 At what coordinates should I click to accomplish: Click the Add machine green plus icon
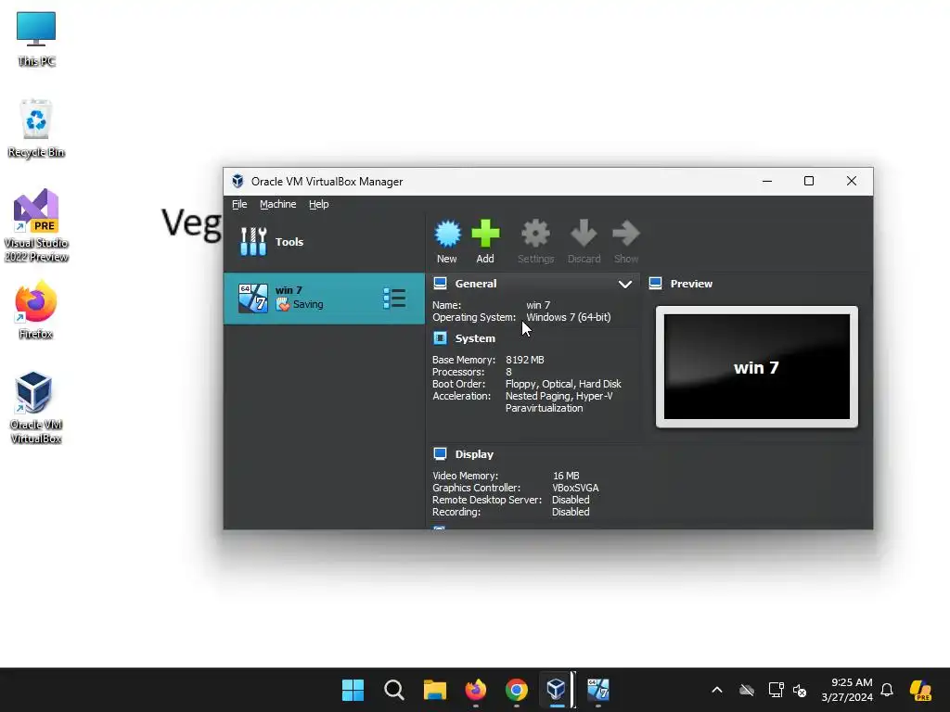485,234
